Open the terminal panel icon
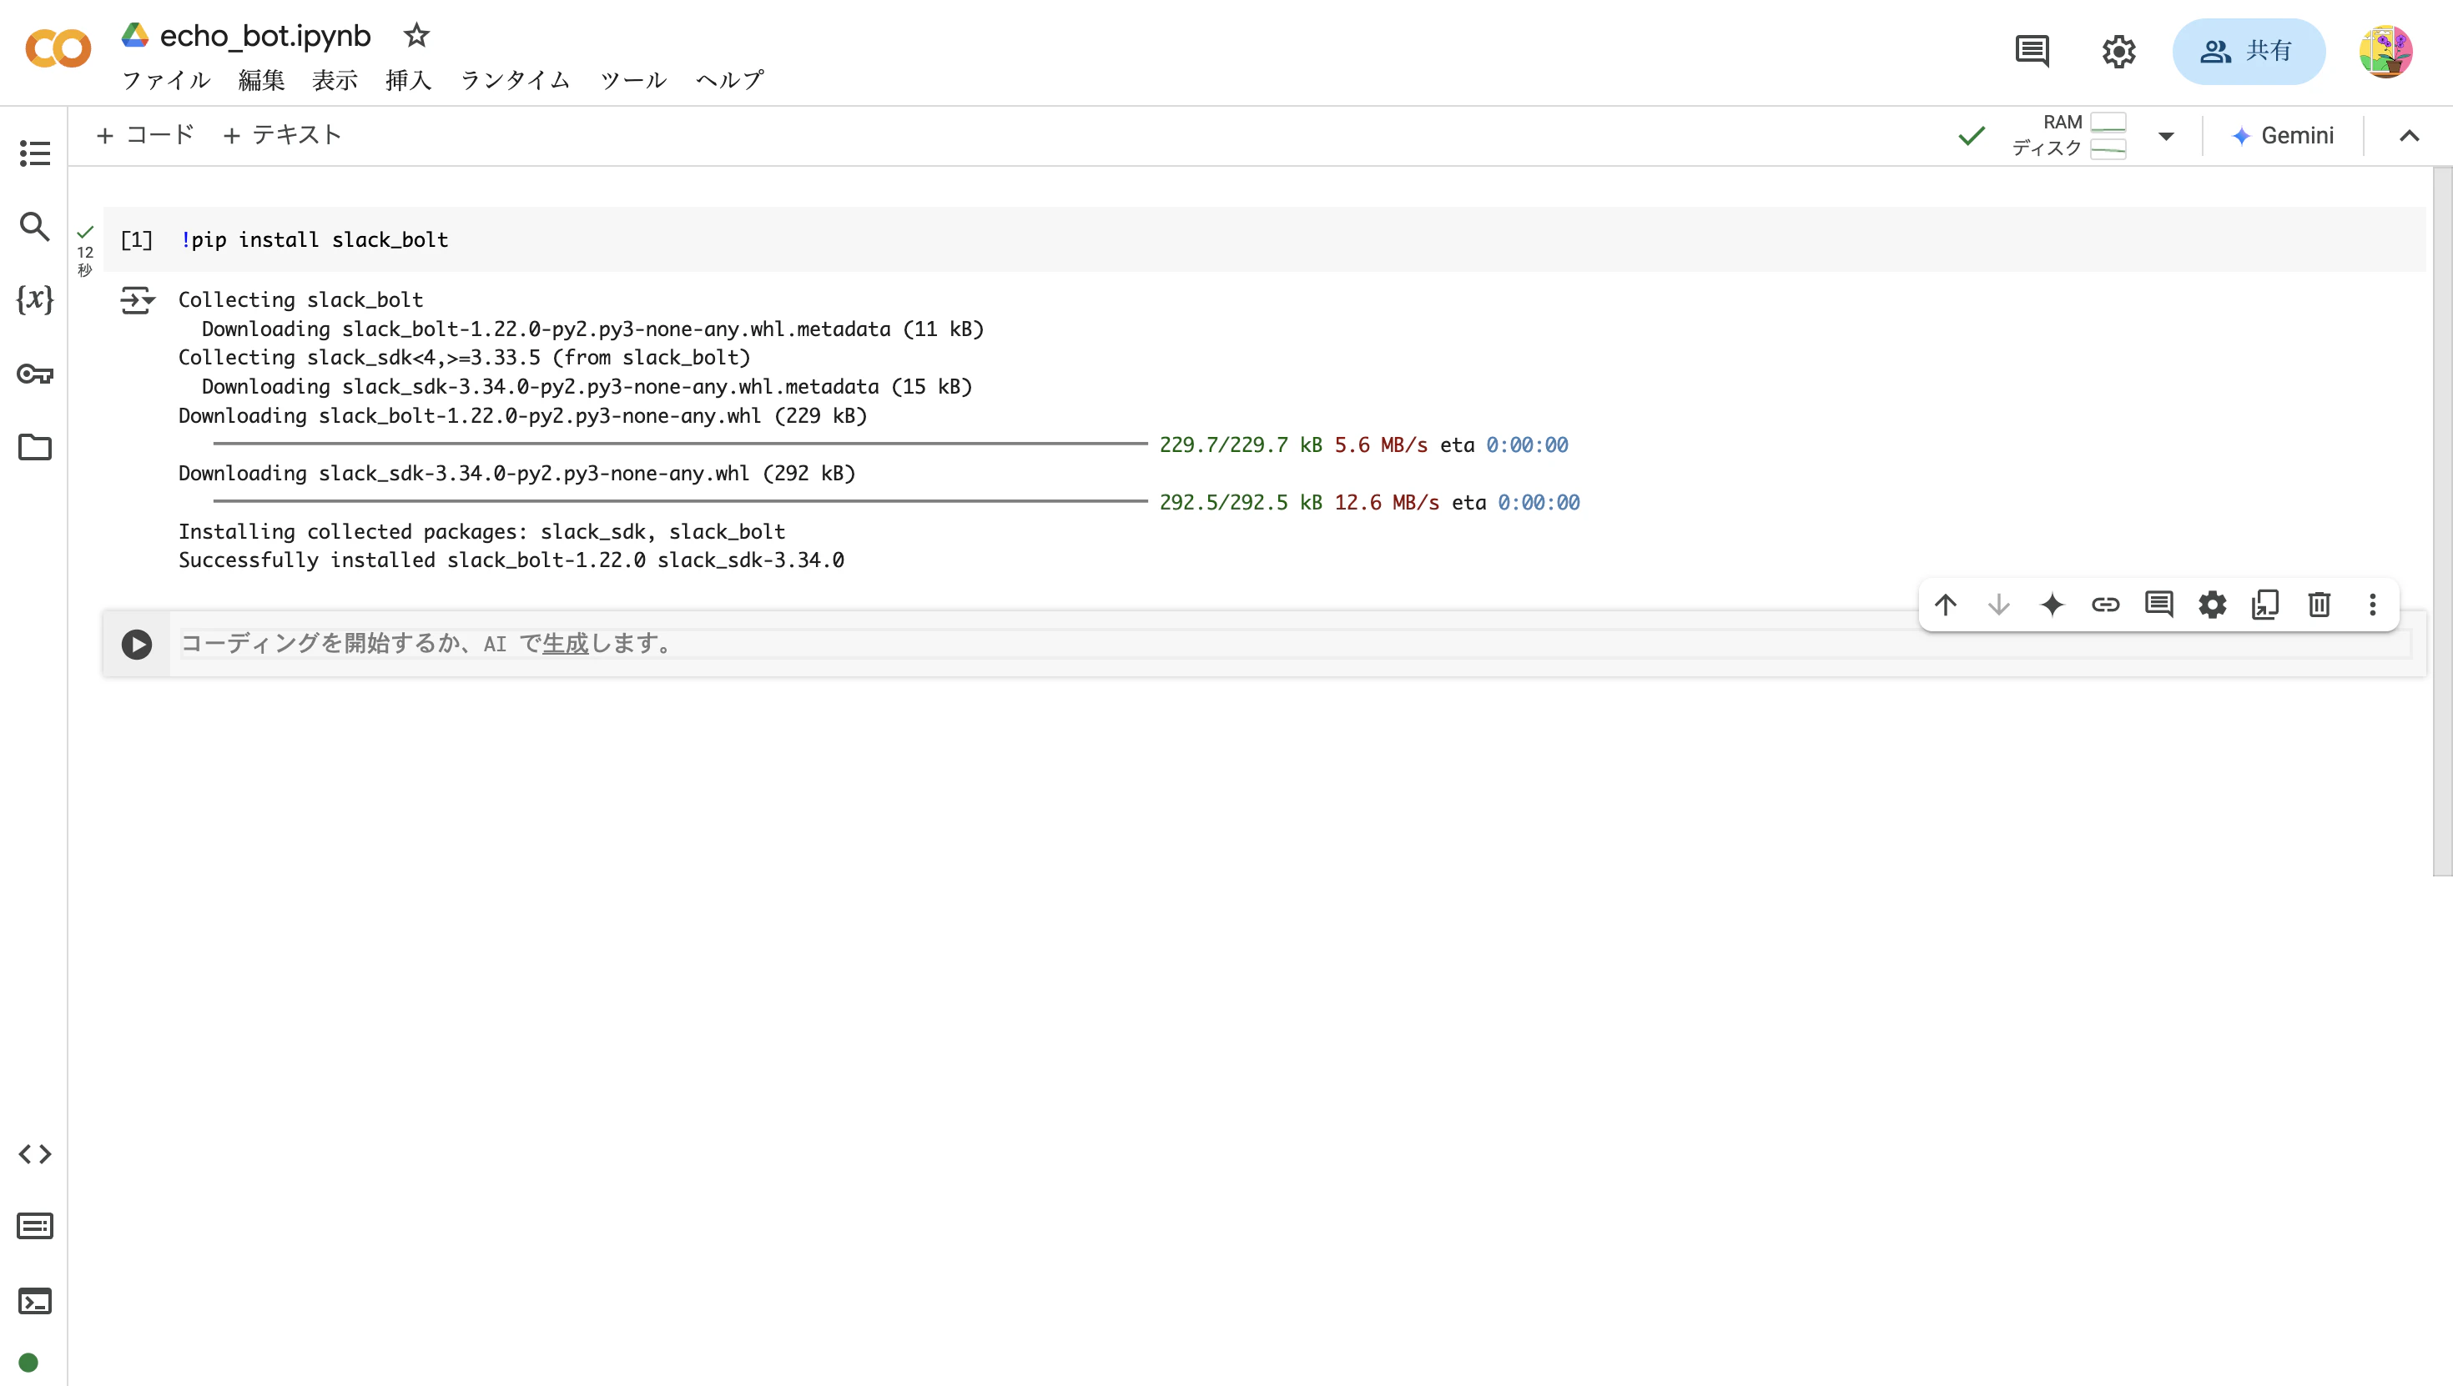2453x1386 pixels. tap(35, 1300)
